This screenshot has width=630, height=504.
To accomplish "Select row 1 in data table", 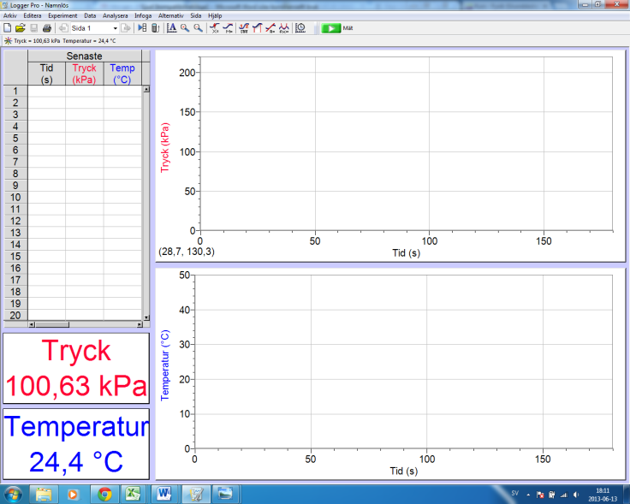I will 15,92.
